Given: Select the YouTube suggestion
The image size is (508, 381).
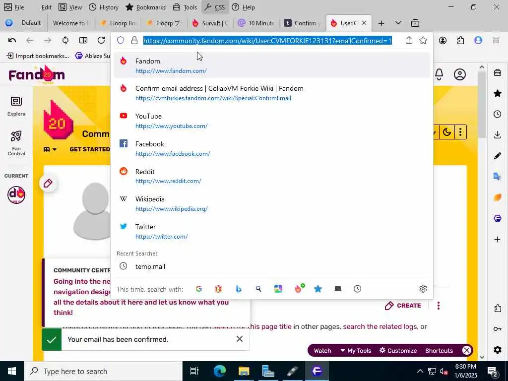Looking at the screenshot, I should pyautogui.click(x=272, y=121).
